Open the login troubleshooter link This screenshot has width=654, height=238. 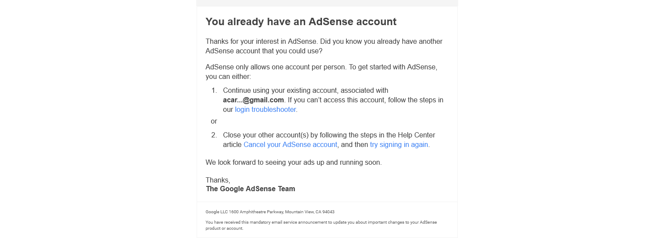click(x=265, y=110)
